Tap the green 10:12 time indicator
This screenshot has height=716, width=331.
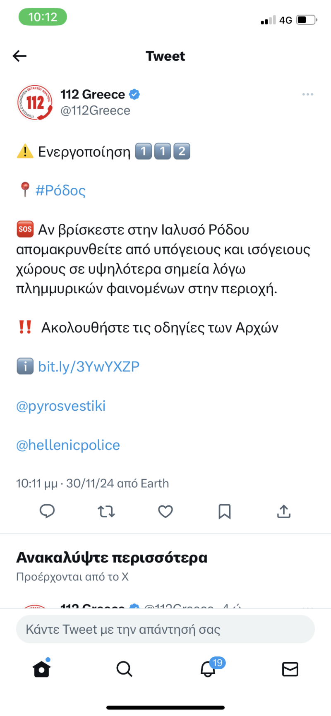click(x=43, y=17)
